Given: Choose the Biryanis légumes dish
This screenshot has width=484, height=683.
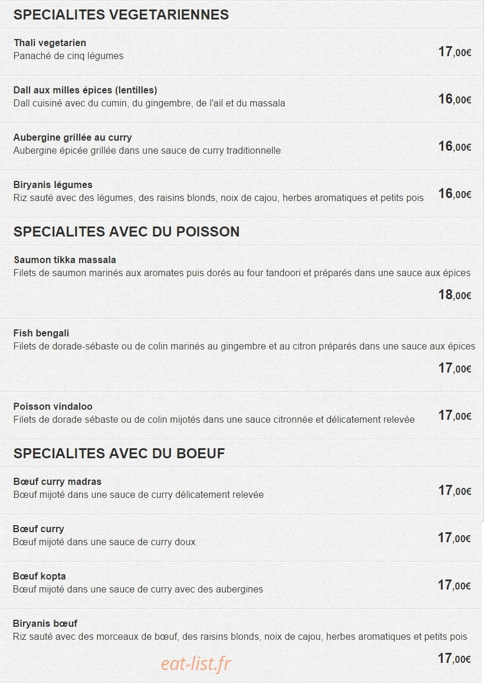Looking at the screenshot, I should click(x=53, y=184).
